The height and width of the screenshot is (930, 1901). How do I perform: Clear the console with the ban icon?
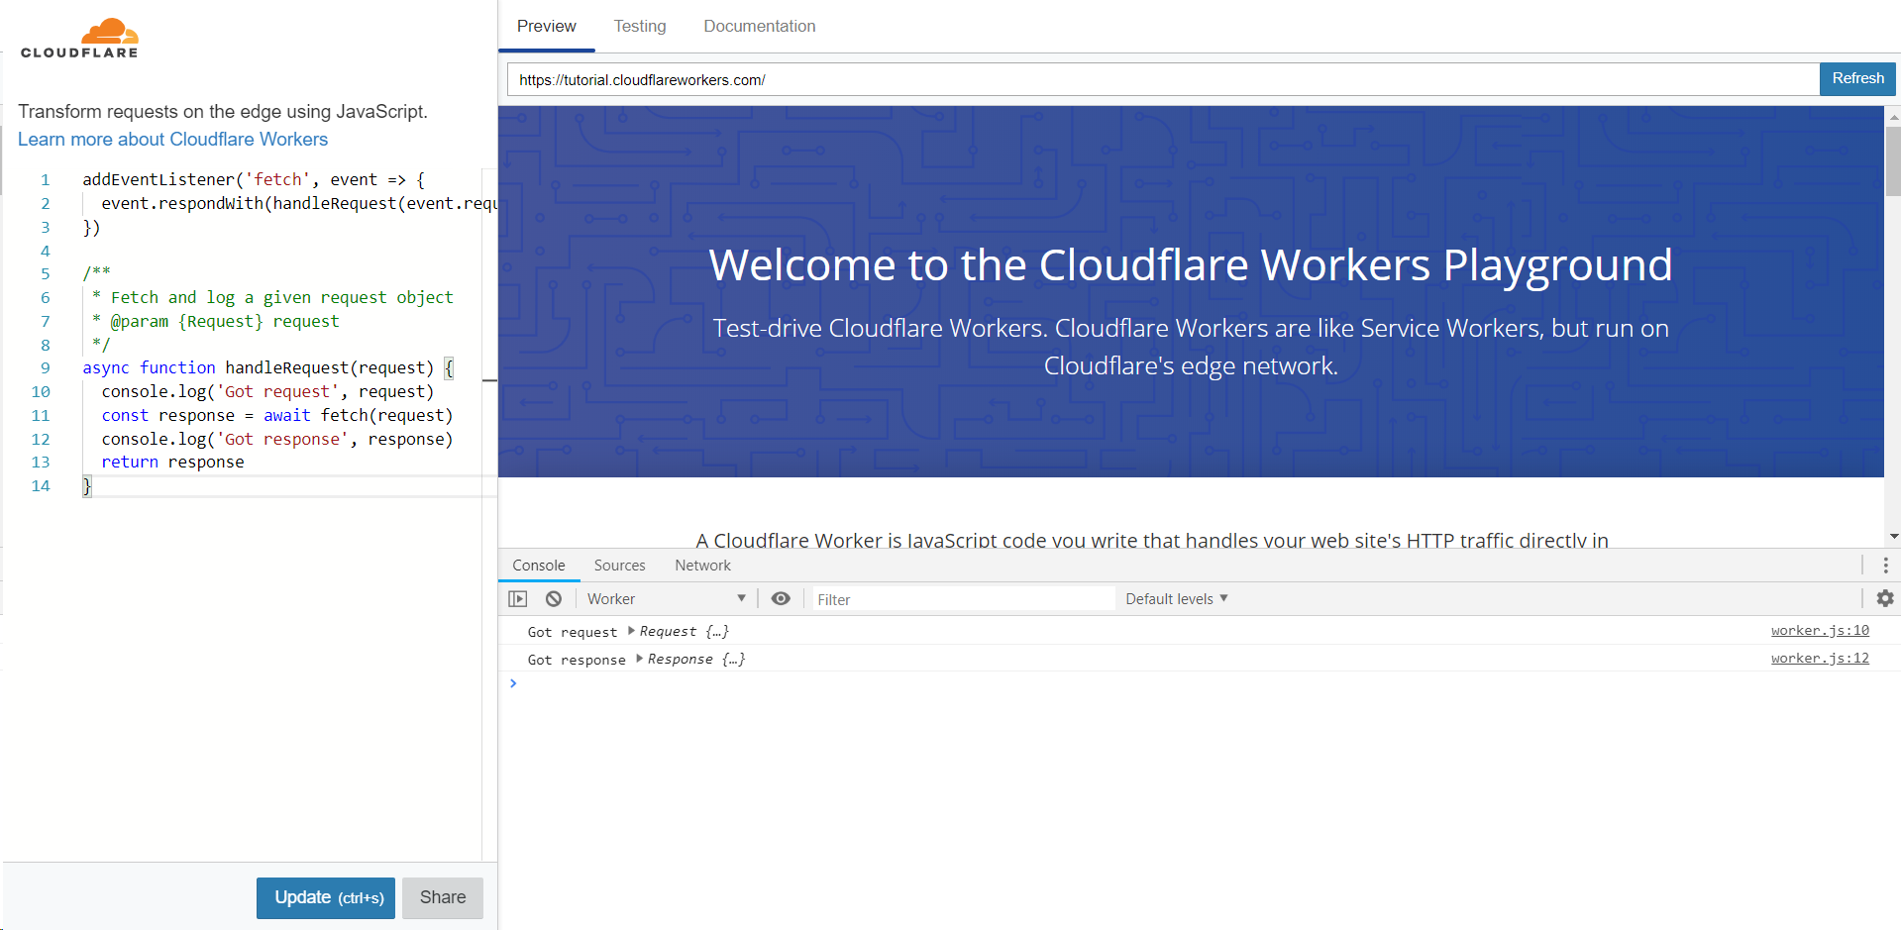pos(554,598)
